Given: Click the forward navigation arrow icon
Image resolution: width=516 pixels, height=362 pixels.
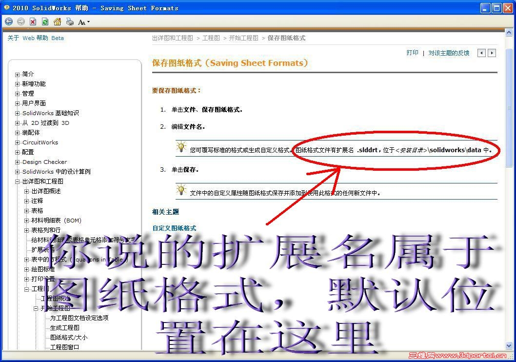Looking at the screenshot, I should coord(21,22).
